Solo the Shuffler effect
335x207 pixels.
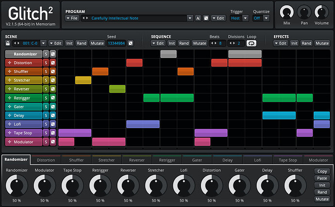(x=46, y=71)
